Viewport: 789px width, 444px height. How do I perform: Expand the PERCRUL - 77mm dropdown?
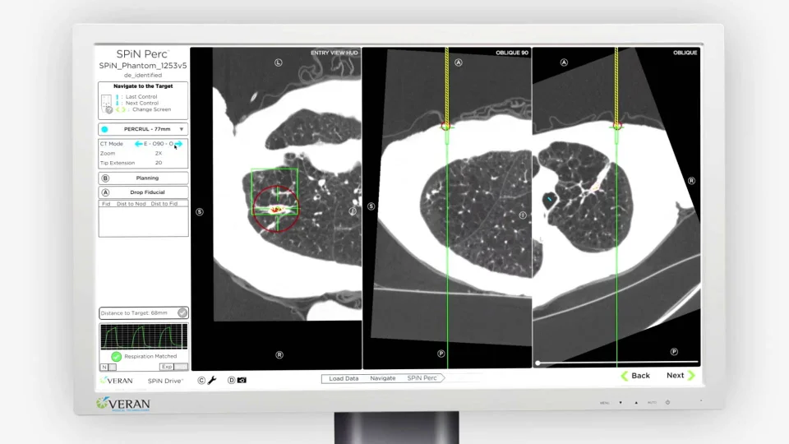point(182,129)
